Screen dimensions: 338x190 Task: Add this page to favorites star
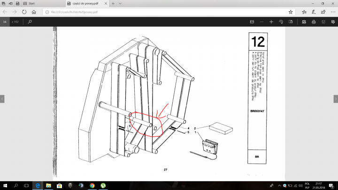[x=291, y=12]
